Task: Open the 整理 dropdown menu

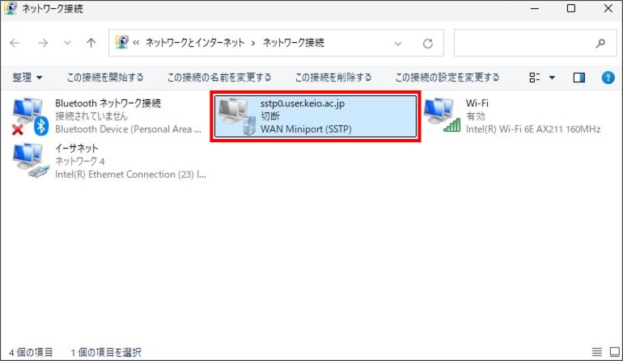Action: (x=28, y=78)
